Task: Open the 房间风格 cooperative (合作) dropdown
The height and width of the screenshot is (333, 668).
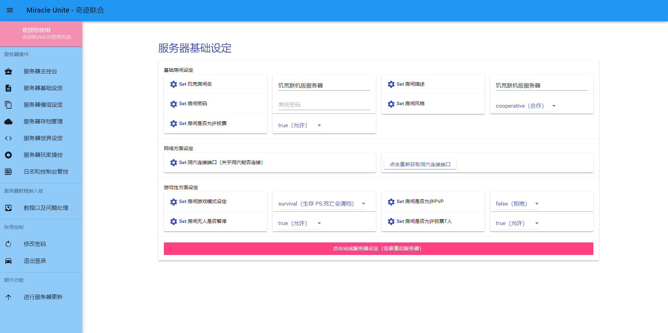Action: (x=526, y=106)
